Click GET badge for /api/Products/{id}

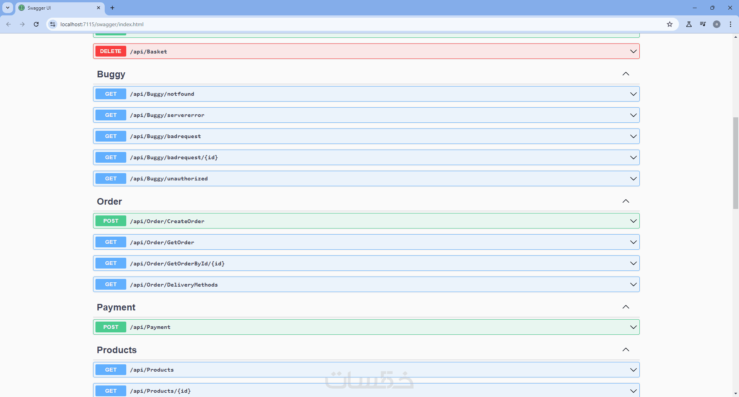click(x=111, y=391)
